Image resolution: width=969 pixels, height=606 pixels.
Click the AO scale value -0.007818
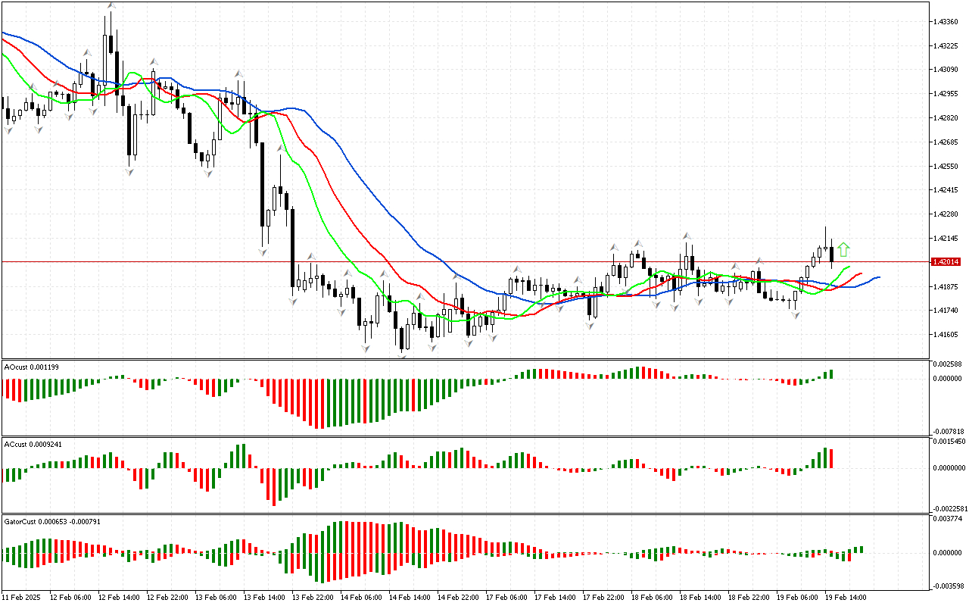click(x=948, y=431)
